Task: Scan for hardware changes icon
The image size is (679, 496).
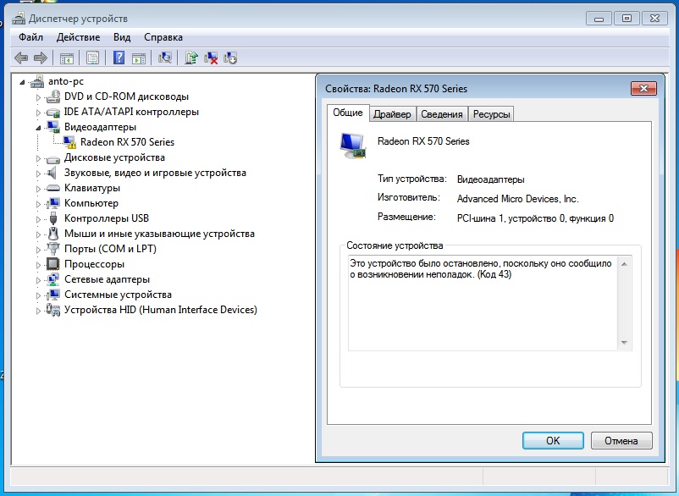Action: [165, 58]
